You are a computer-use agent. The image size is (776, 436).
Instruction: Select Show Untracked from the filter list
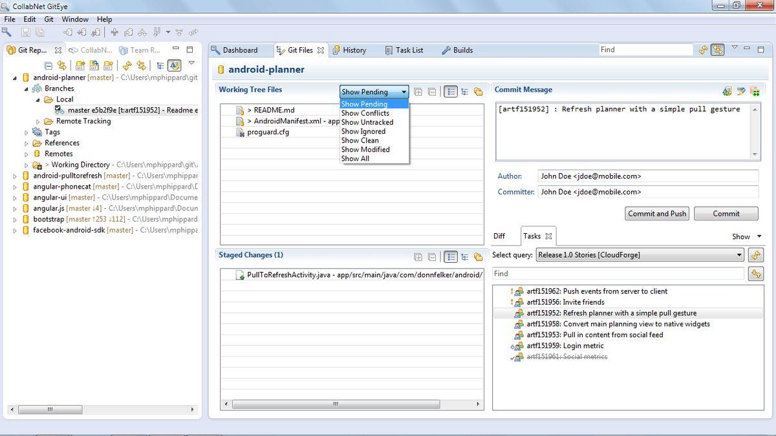coord(374,122)
